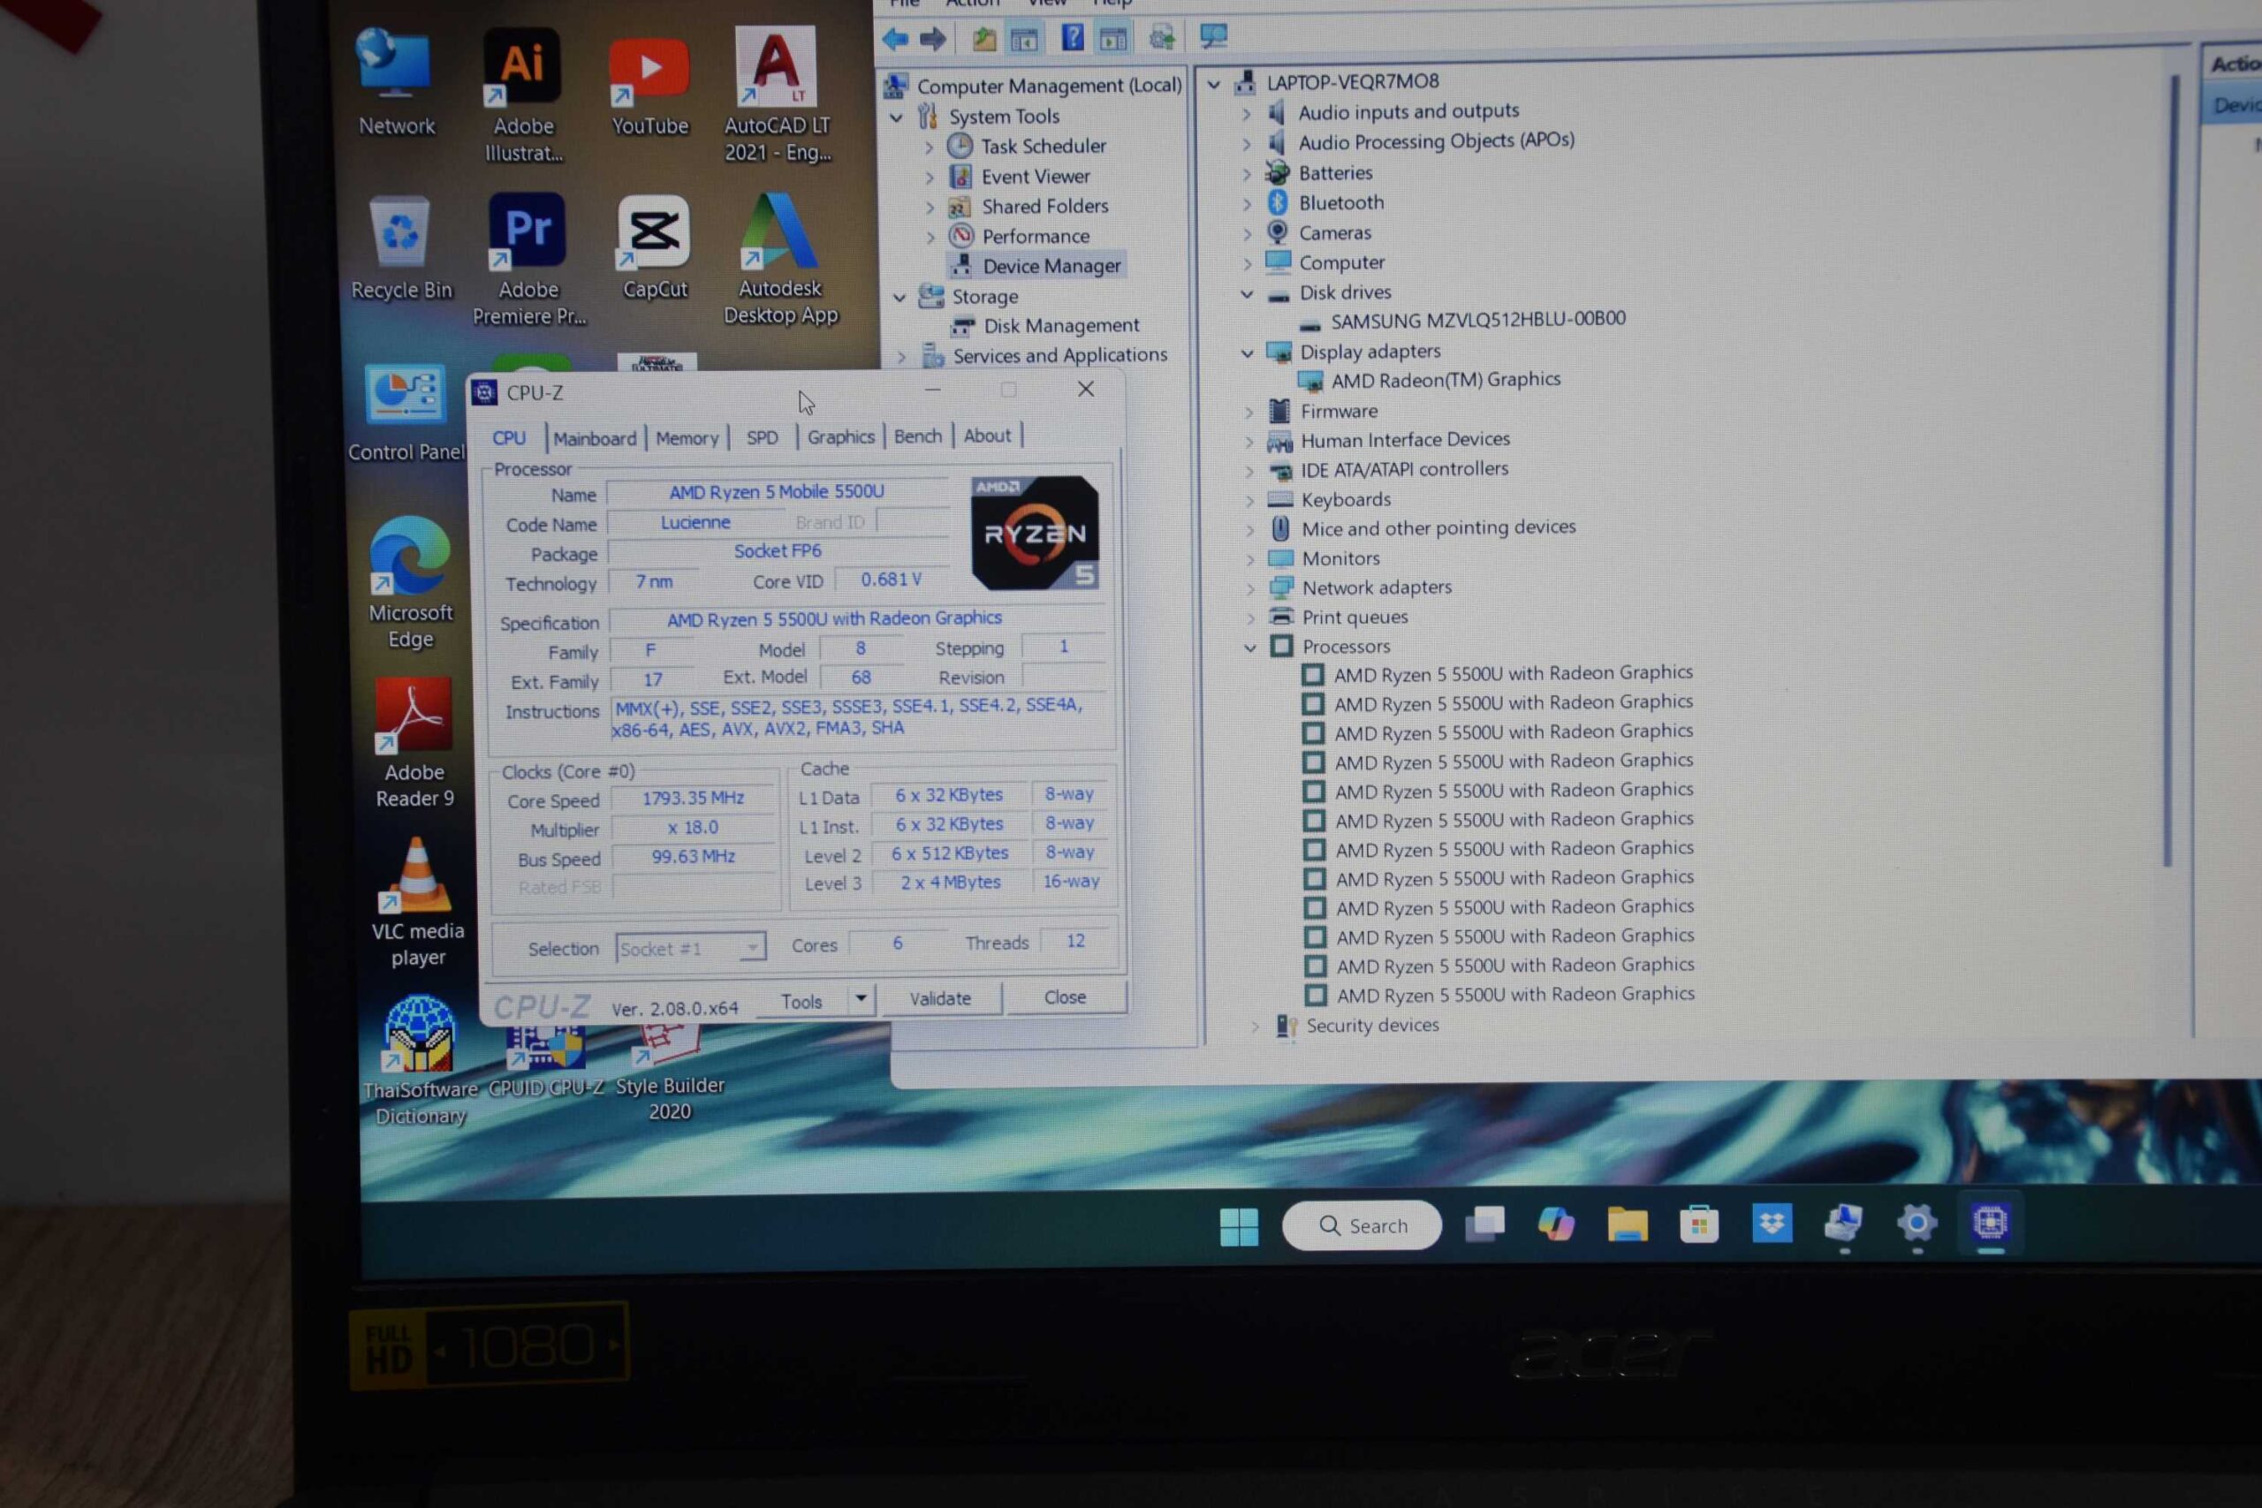
Task: Expand Task Scheduler in the tree
Action: [x=929, y=148]
